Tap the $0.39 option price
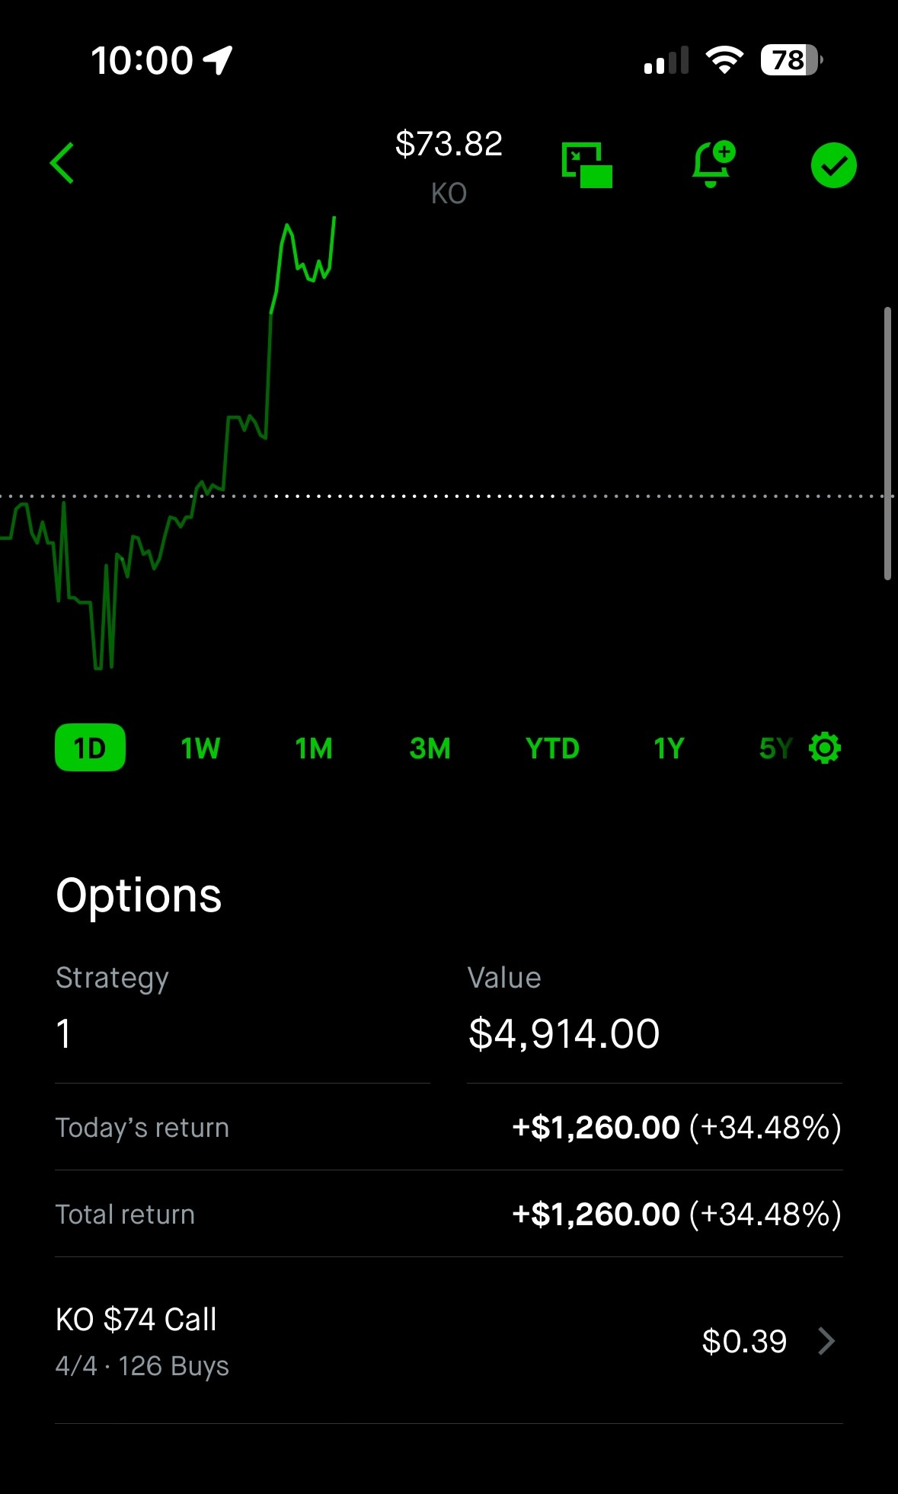 tap(743, 1341)
